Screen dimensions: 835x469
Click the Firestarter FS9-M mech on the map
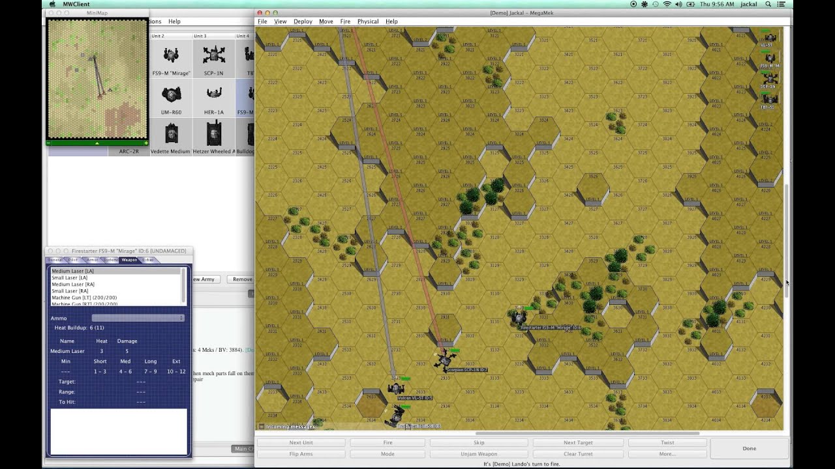coord(519,317)
